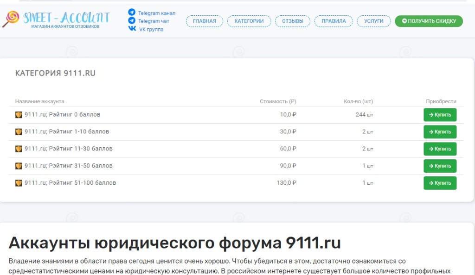Click shield icon for Рэйтинг 0 баллов

pos(19,115)
